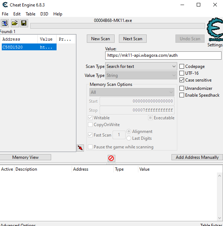Click the Cheat Engine title bar icon

click(x=5, y=5)
